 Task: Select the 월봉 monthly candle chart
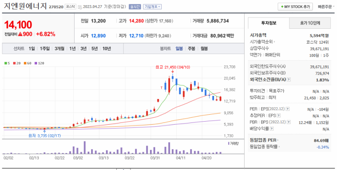(204, 49)
